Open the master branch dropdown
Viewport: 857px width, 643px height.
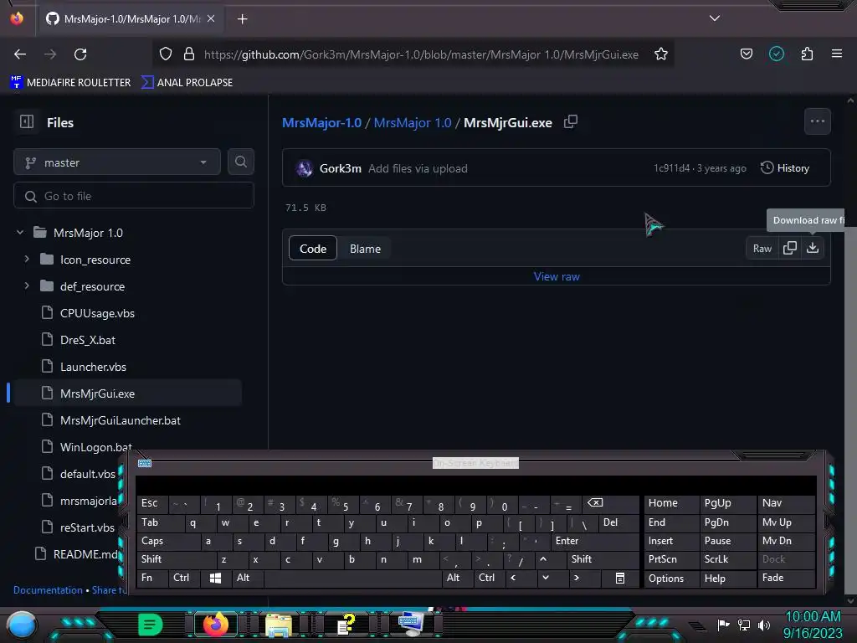pos(117,162)
